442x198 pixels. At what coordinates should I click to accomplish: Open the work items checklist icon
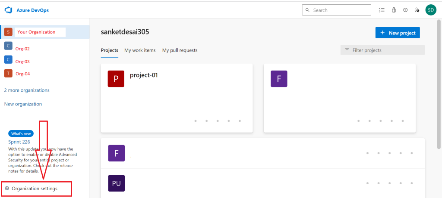[381, 10]
